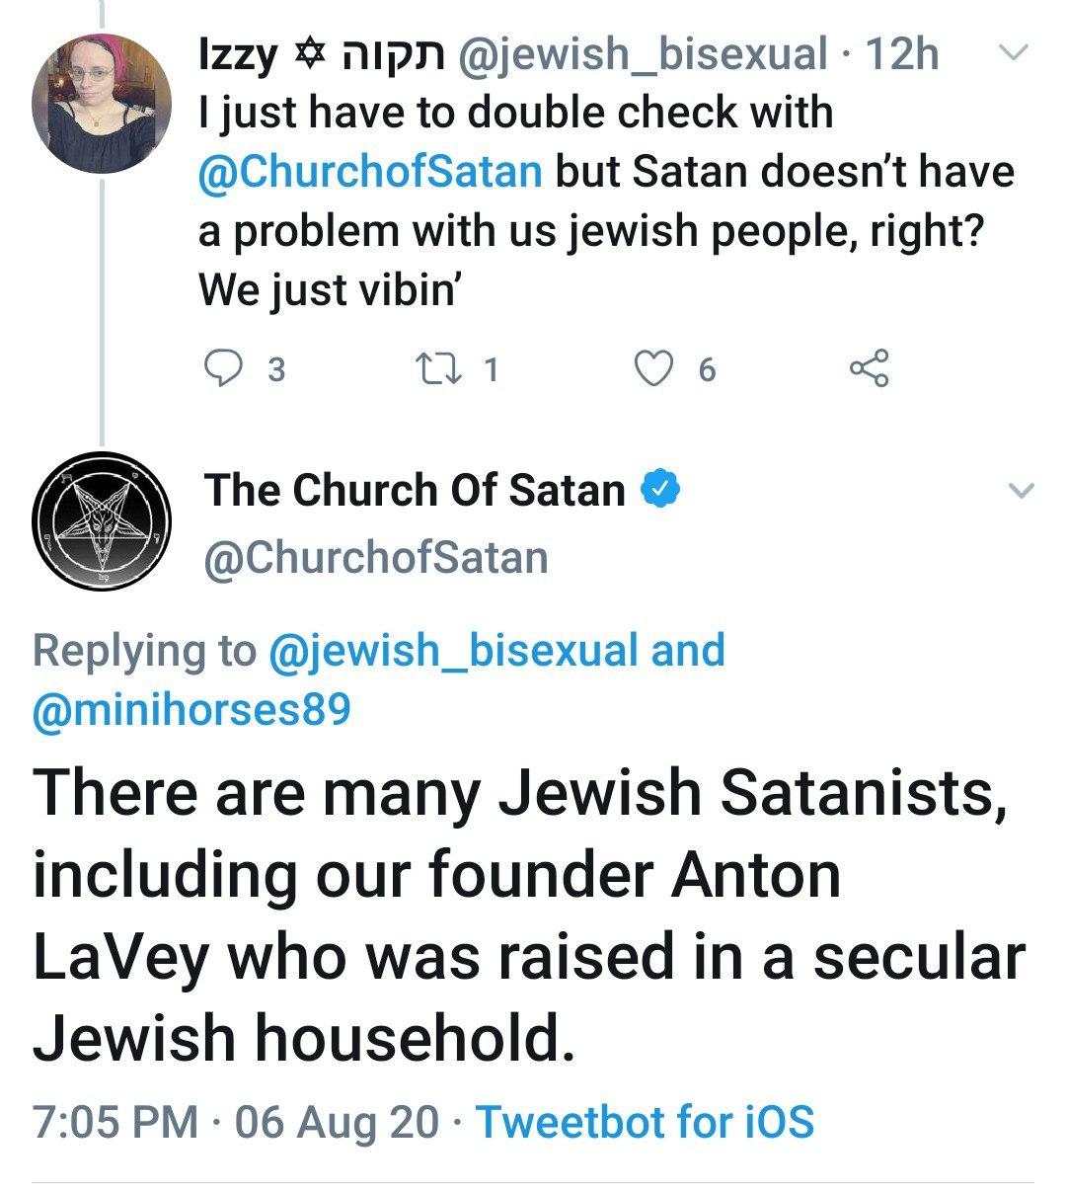The width and height of the screenshot is (1066, 1191).
Task: Like Izzy's tweet with the heart
Action: point(651,369)
